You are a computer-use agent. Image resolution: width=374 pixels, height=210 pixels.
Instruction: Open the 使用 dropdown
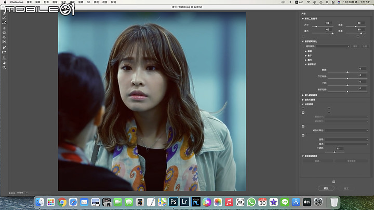pos(346,139)
